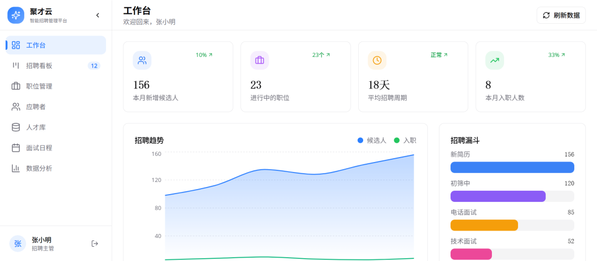
Task: Click the blue candidate trend line in chart
Action: (x=289, y=172)
